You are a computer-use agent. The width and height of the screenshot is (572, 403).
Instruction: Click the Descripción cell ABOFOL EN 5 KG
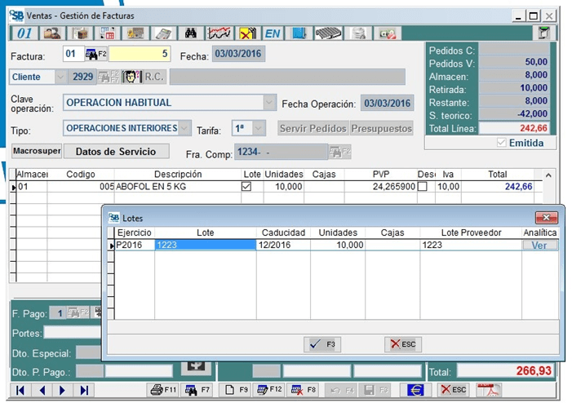178,187
